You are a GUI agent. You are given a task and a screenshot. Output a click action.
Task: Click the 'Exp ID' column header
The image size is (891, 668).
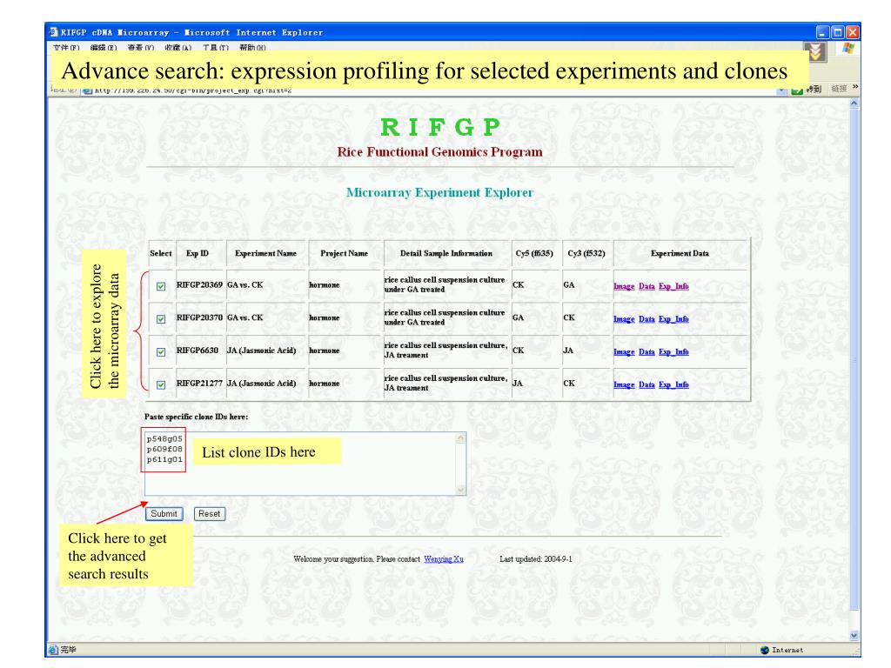coord(198,253)
